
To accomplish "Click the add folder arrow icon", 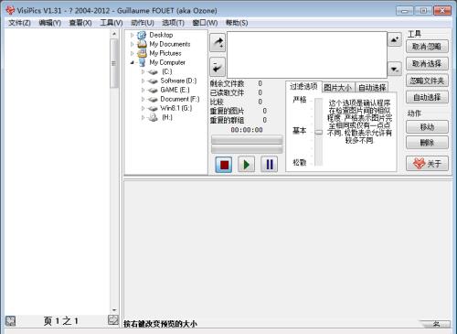I will click(x=218, y=43).
